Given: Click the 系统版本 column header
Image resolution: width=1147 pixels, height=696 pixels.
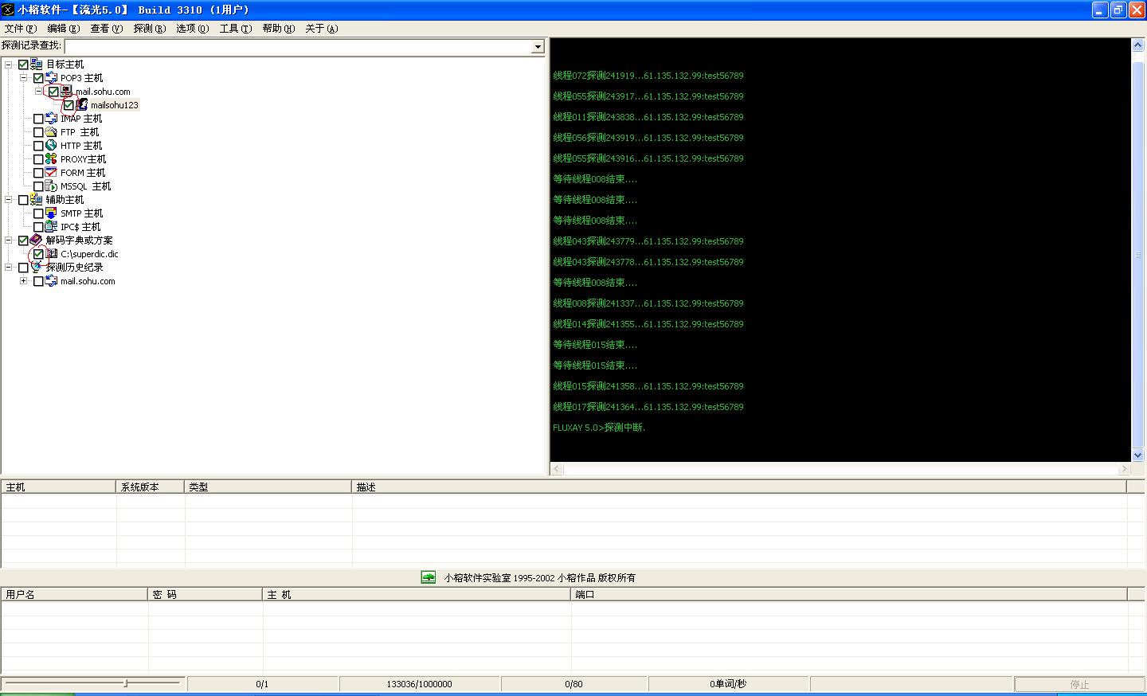Looking at the screenshot, I should pyautogui.click(x=151, y=487).
